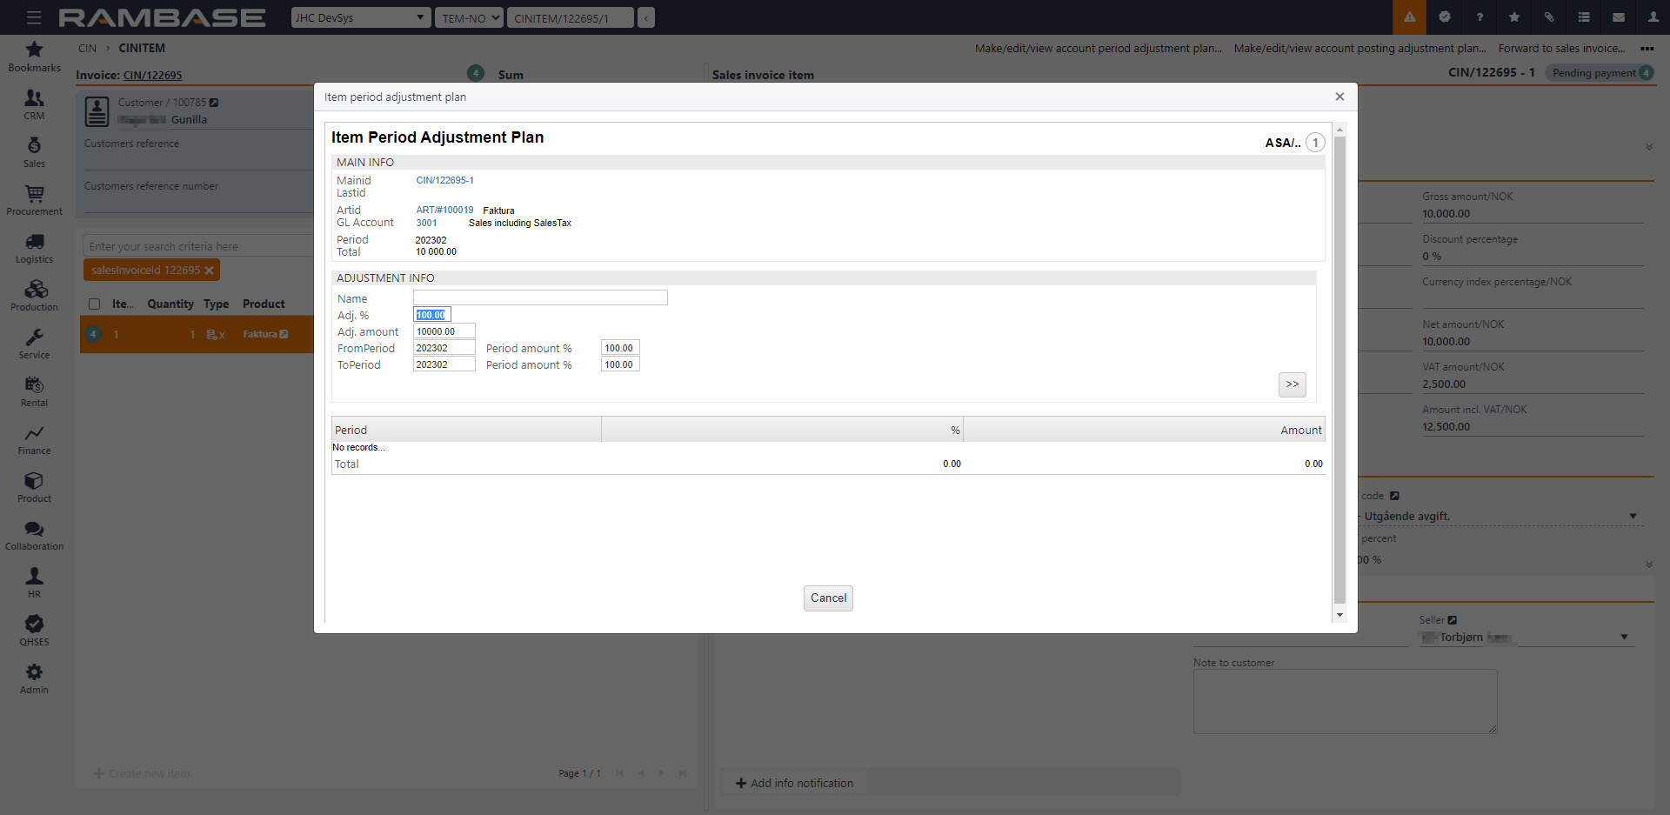Open the Utgående avgift VAT code dropdown
This screenshot has height=815, width=1670.
[1633, 516]
